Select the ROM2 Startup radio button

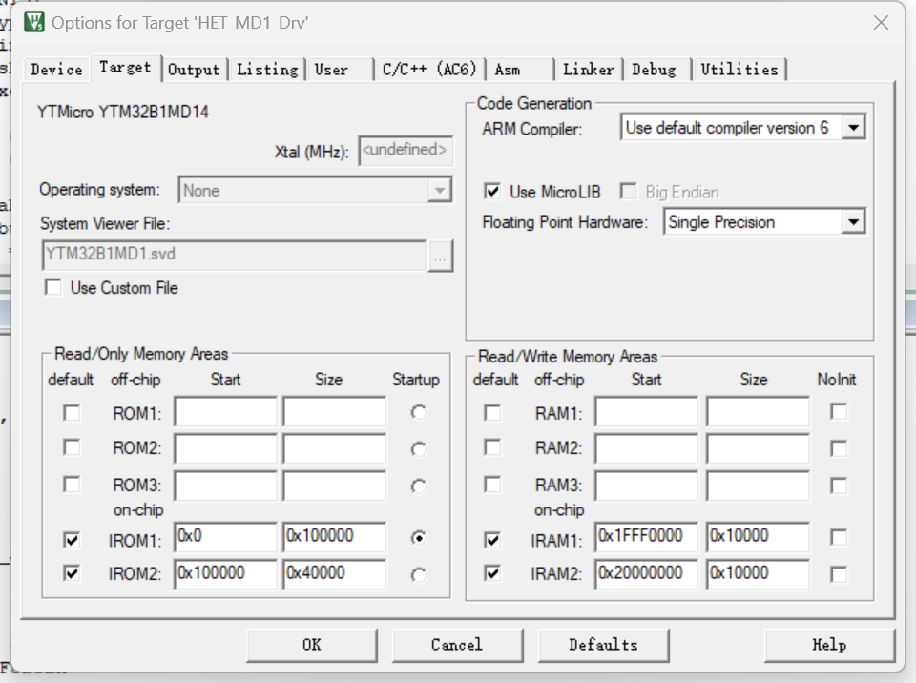click(418, 449)
